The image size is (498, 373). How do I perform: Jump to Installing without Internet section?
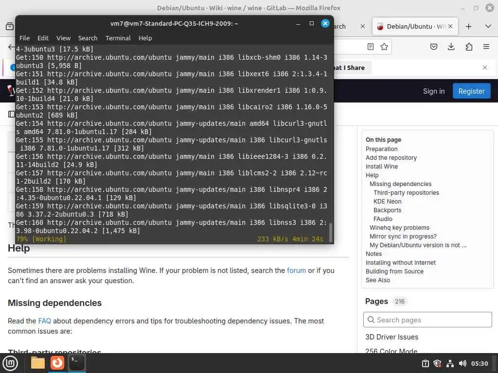pyautogui.click(x=401, y=263)
